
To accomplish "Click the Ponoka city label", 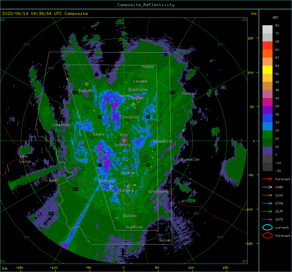I will click(x=148, y=67).
